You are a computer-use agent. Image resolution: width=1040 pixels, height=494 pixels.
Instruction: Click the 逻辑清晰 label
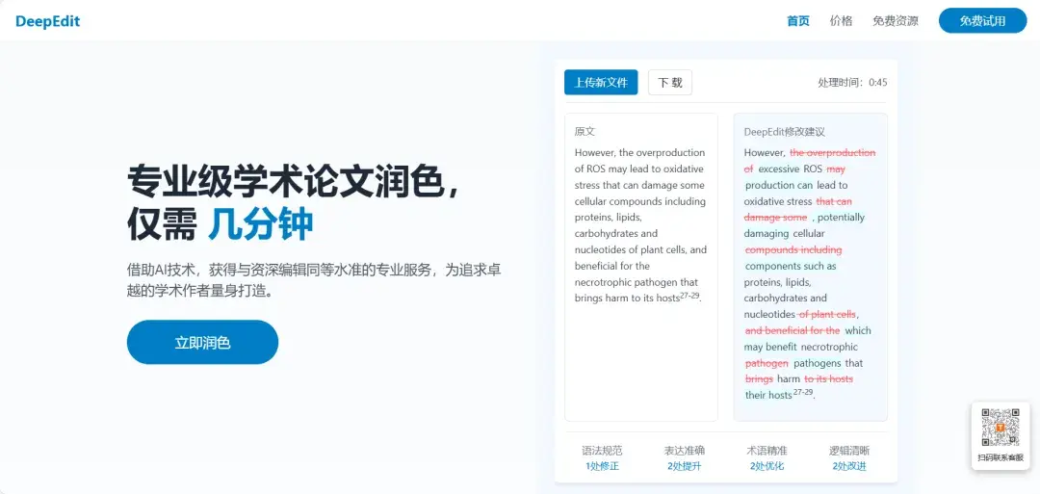[x=849, y=451]
